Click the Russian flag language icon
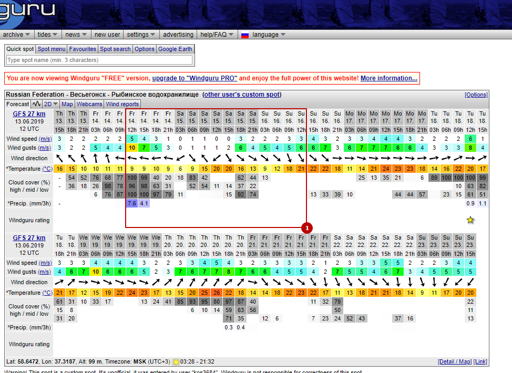Image resolution: width=512 pixels, height=373 pixels. click(245, 35)
